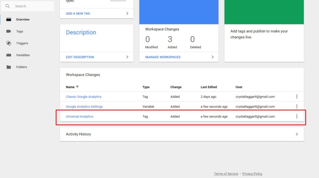Open the Terms of Service link
The image size is (319, 178).
click(226, 174)
